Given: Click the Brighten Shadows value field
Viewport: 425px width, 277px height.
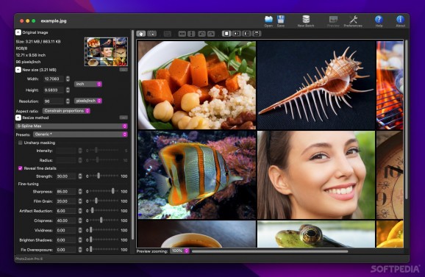Looking at the screenshot, I should (x=66, y=240).
